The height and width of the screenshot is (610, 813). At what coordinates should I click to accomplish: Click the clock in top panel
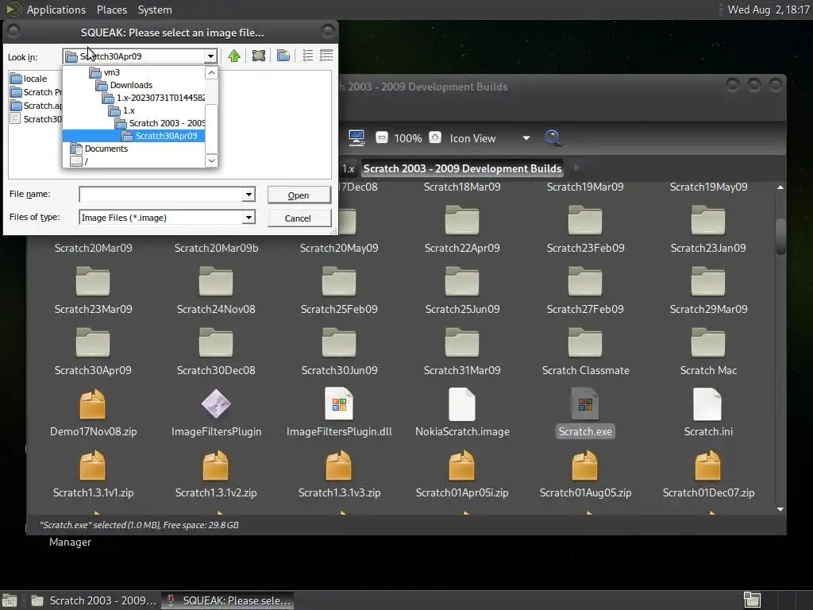click(769, 10)
